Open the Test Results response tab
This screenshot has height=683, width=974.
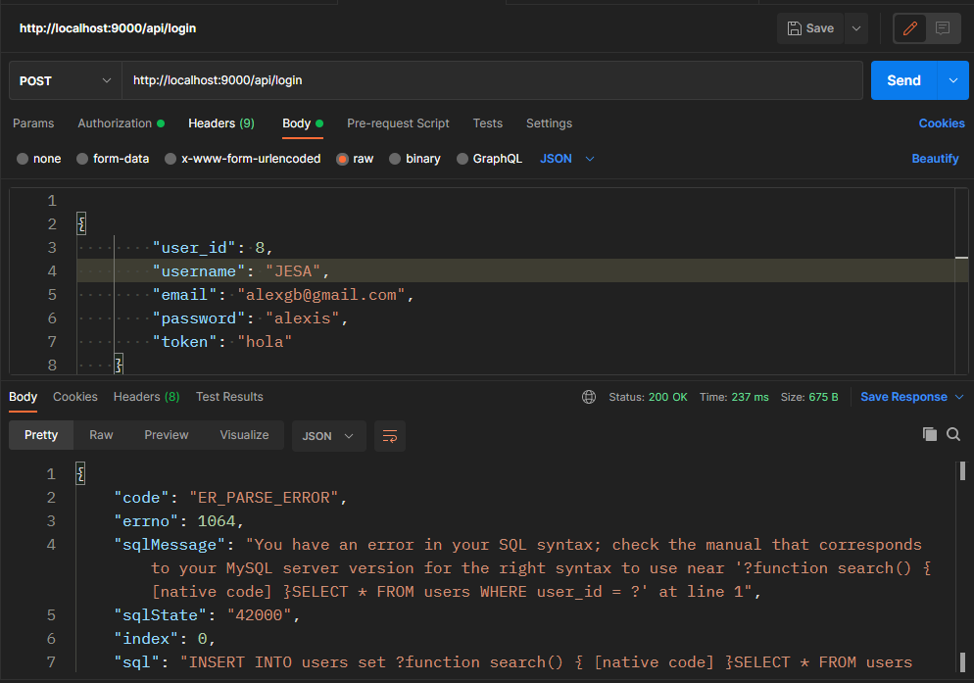(x=229, y=397)
